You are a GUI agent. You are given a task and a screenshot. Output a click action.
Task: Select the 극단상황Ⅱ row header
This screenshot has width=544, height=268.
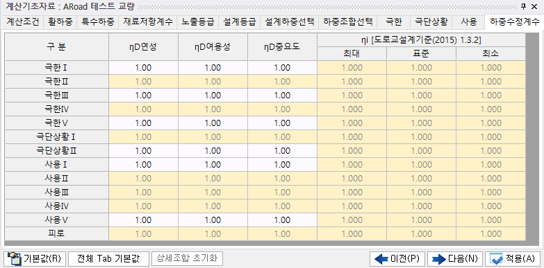[56, 151]
